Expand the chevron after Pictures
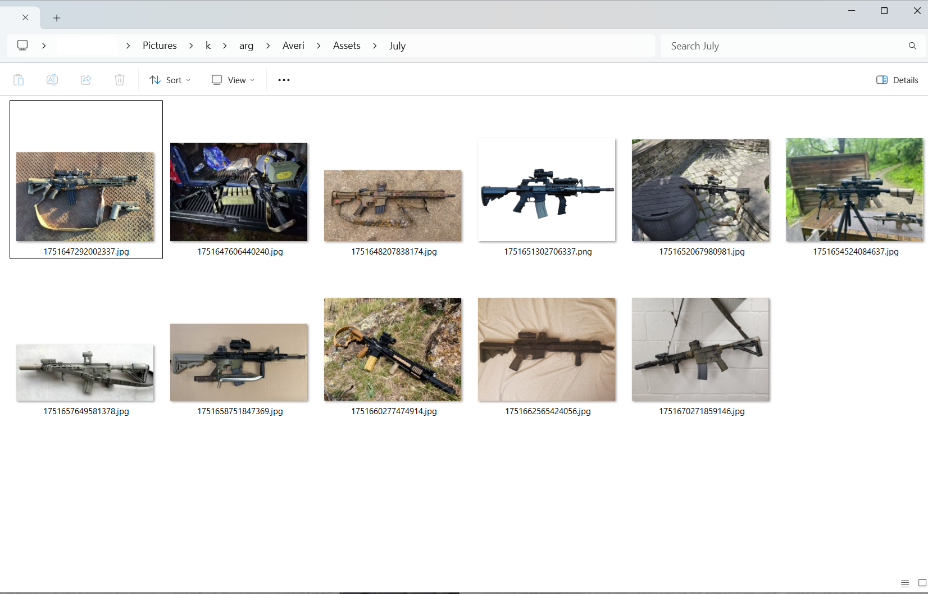 (x=191, y=46)
